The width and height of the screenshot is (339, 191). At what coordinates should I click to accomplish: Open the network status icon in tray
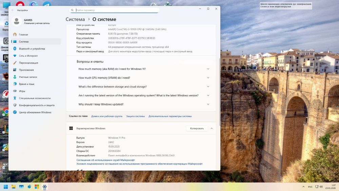click(x=317, y=187)
